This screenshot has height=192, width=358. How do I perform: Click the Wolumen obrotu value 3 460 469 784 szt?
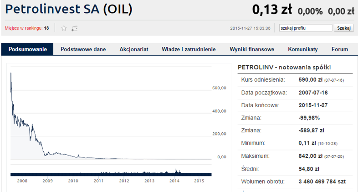coord(322,182)
